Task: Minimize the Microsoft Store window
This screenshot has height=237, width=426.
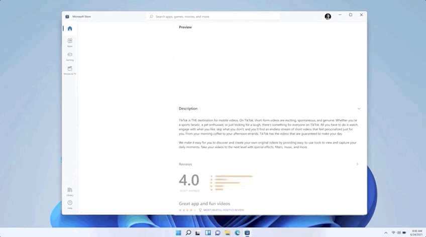Action: tap(340, 15)
